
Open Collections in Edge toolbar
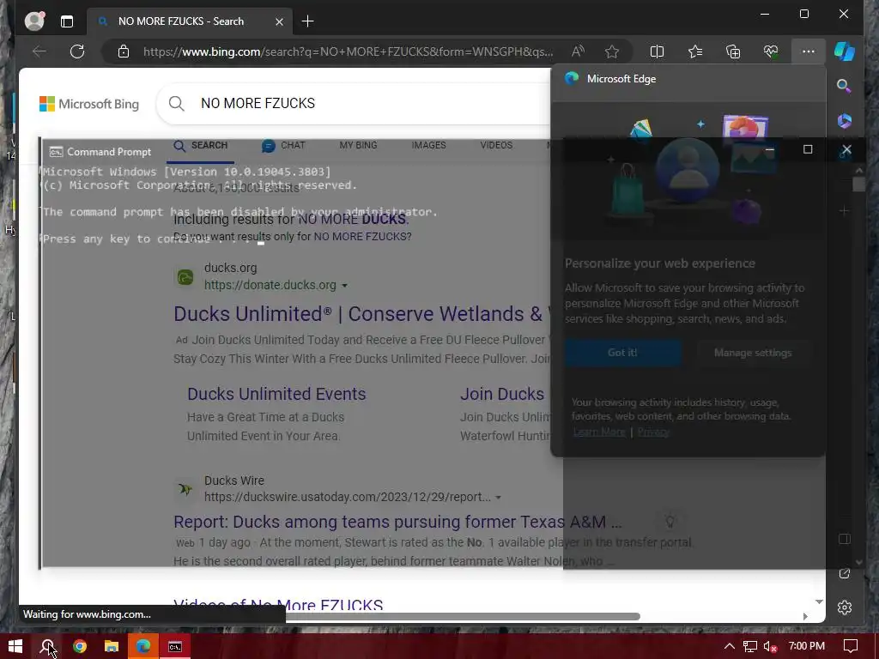(x=733, y=51)
